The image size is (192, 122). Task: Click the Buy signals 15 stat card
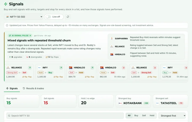pos(22,101)
